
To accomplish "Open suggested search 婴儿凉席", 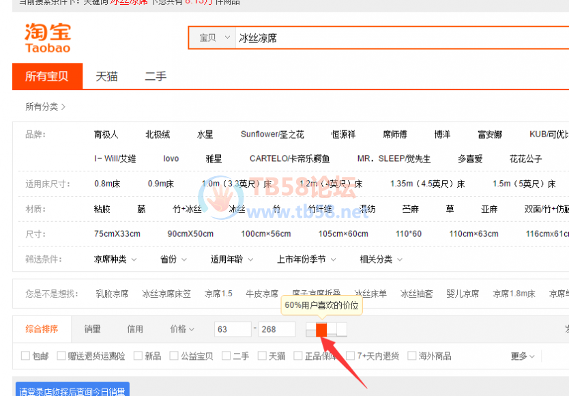I will (x=463, y=294).
